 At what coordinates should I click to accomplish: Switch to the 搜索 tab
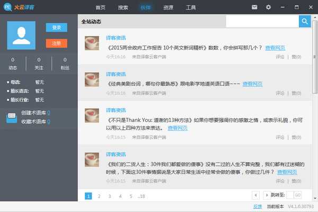[123, 7]
